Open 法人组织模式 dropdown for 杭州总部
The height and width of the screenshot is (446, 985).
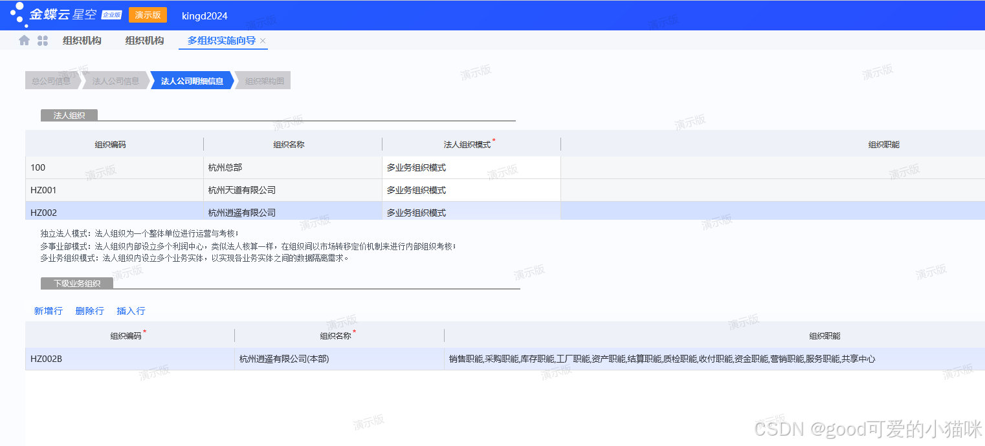tap(471, 167)
